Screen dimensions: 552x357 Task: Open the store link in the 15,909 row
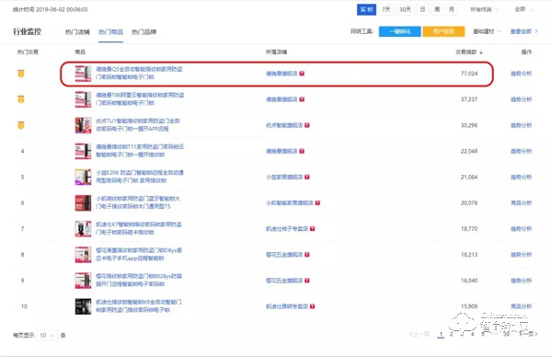coord(287,306)
